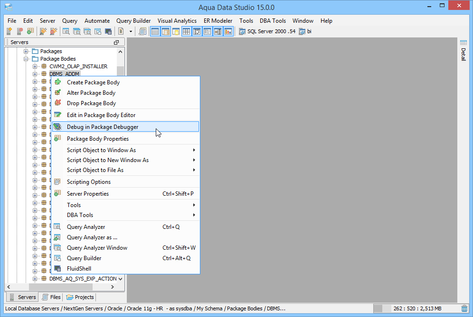
Task: Select Debug in Package Debugger
Action: (125, 127)
